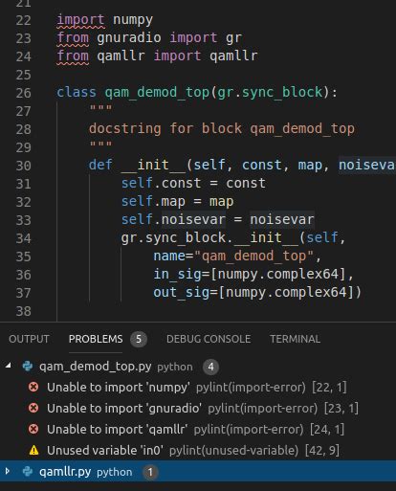
Task: Click gr.sync_block.__init__ call on line 34
Action: point(209,238)
